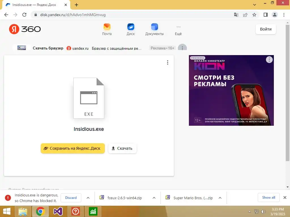Screen dimensions: 290x217
Task: Open File Explorer from taskbar
Action: (23, 211)
